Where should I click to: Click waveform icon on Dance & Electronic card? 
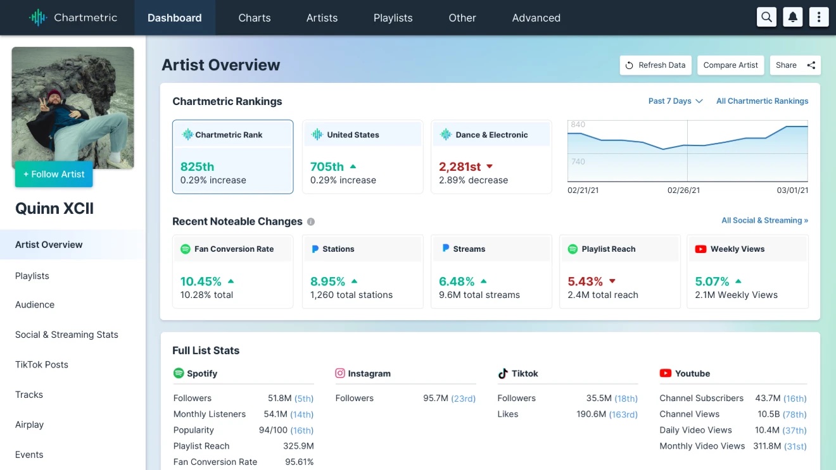point(445,135)
